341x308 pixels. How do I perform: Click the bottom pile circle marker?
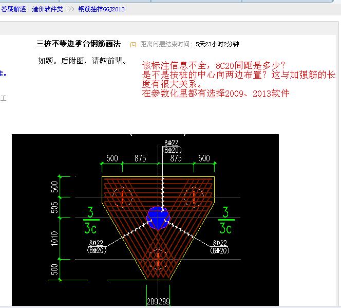(158, 259)
